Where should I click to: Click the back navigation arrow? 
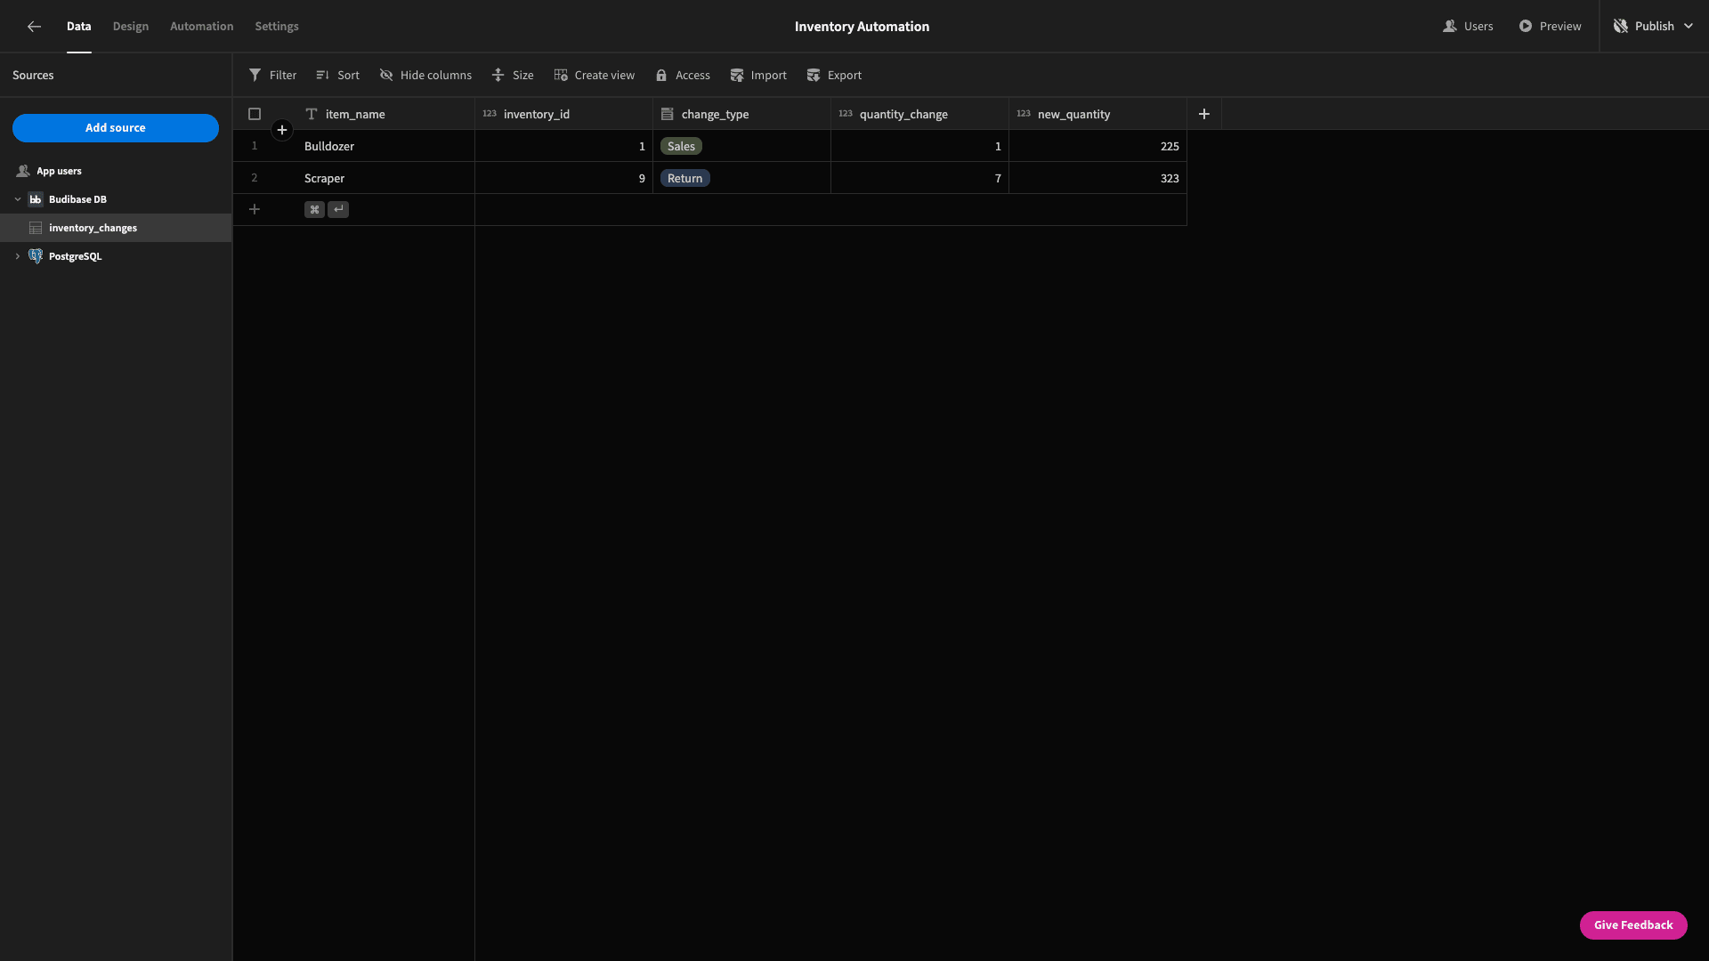click(33, 26)
